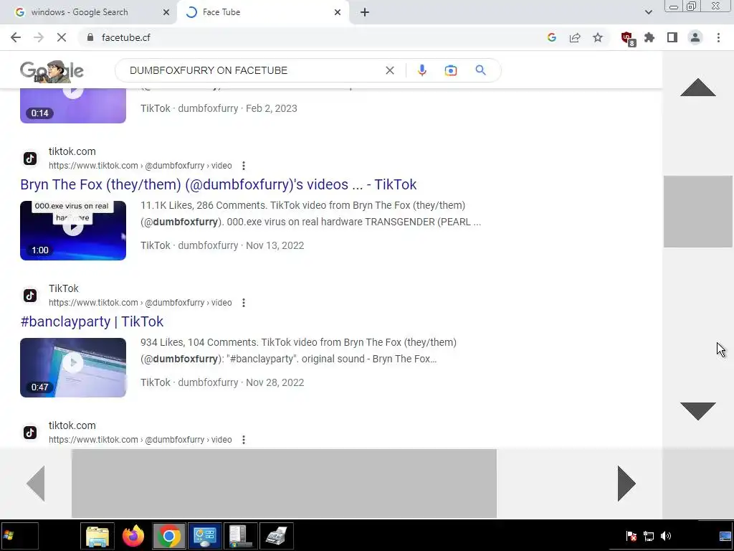This screenshot has height=551, width=734.
Task: Start voice search with microphone
Action: (x=421, y=70)
